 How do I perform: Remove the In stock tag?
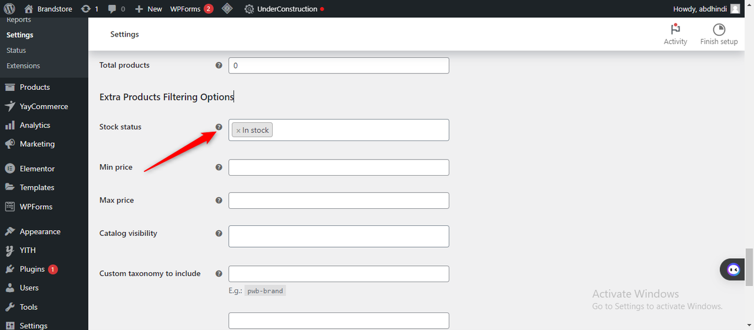238,131
